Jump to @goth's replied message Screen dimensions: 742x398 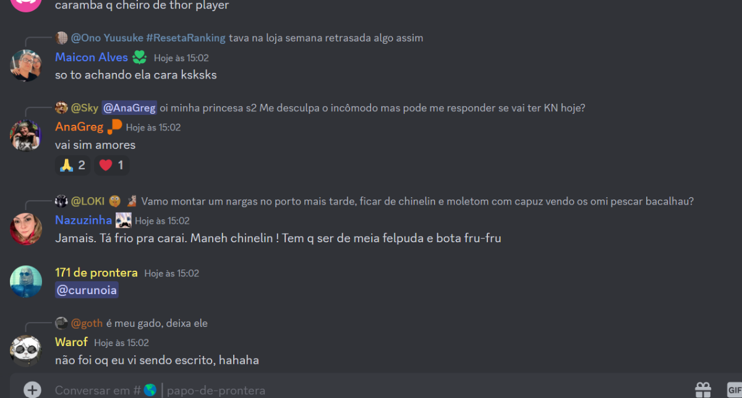pyautogui.click(x=157, y=323)
